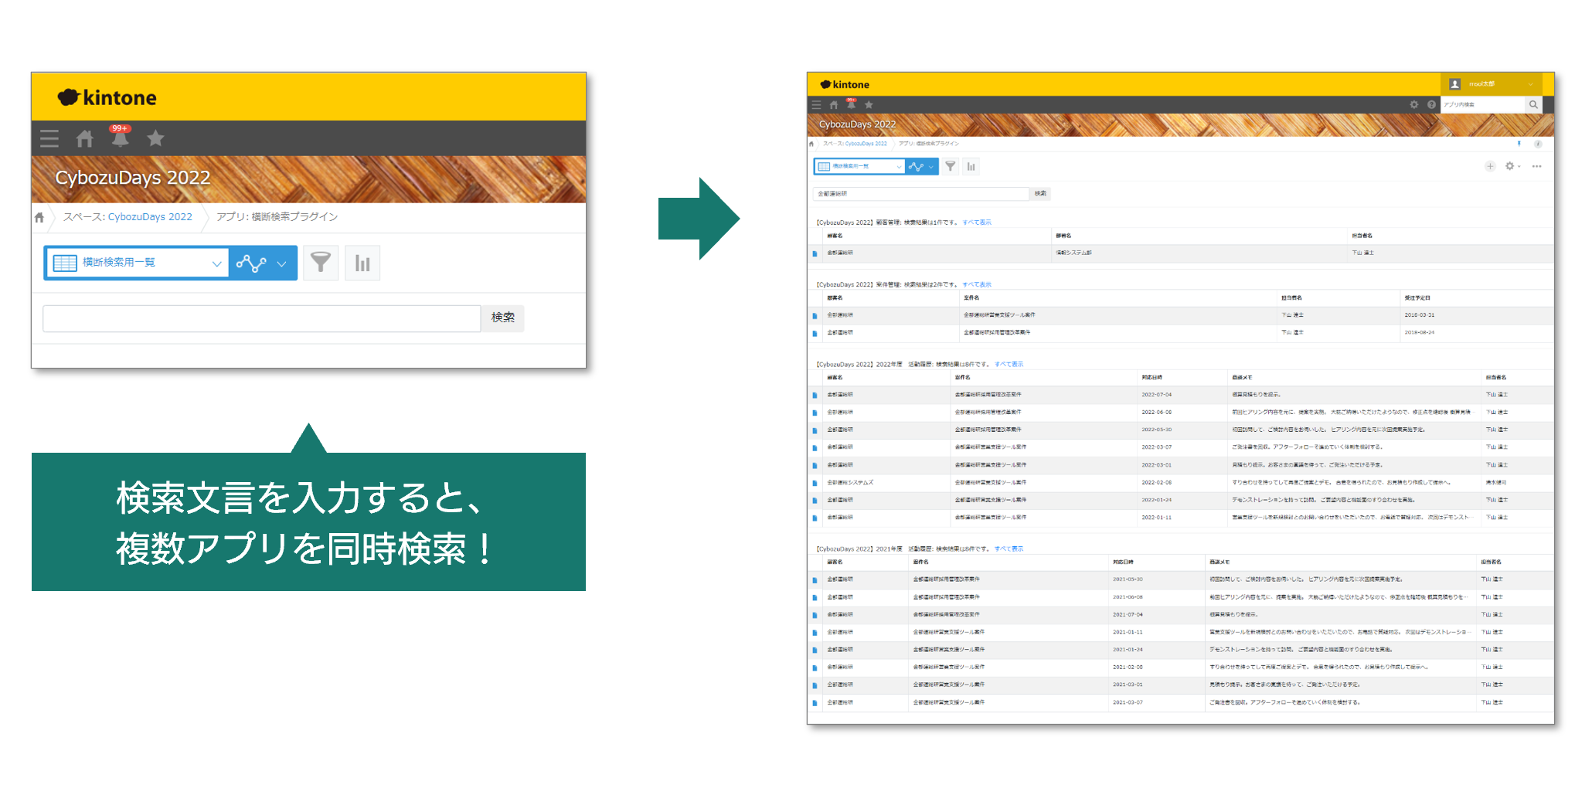Click the plus icon to add a record
Screen dimensions: 1575x795
[1490, 166]
